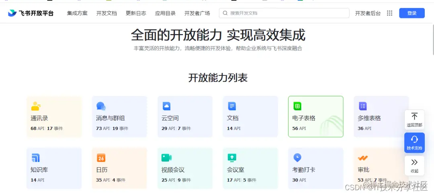The width and height of the screenshot is (434, 195).
Task: Click the 会议室 screen icon
Action: [x=232, y=158]
